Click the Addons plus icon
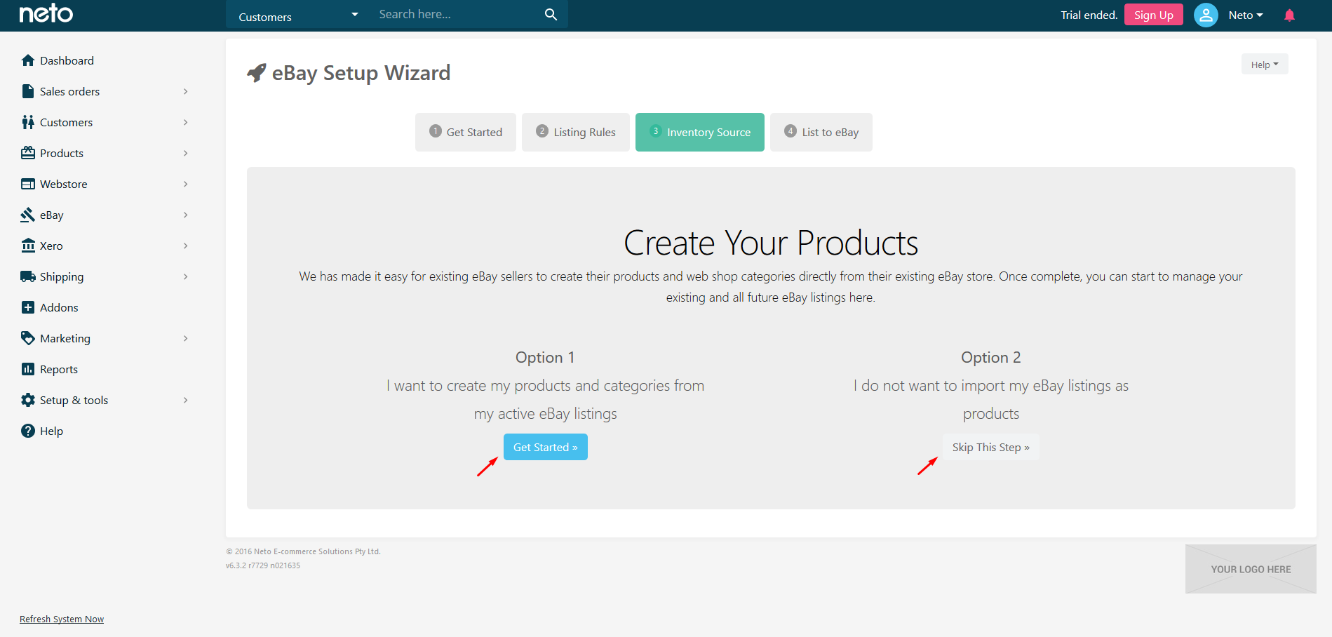The width and height of the screenshot is (1332, 637). click(x=28, y=307)
